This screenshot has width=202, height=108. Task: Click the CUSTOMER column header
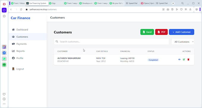[62, 51]
